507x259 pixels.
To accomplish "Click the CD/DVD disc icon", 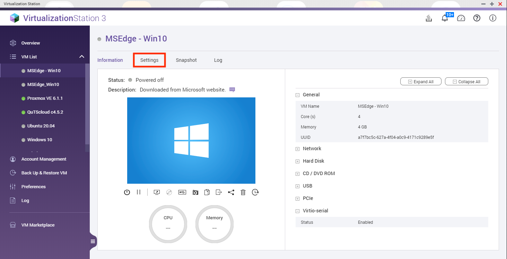I will (x=169, y=192).
